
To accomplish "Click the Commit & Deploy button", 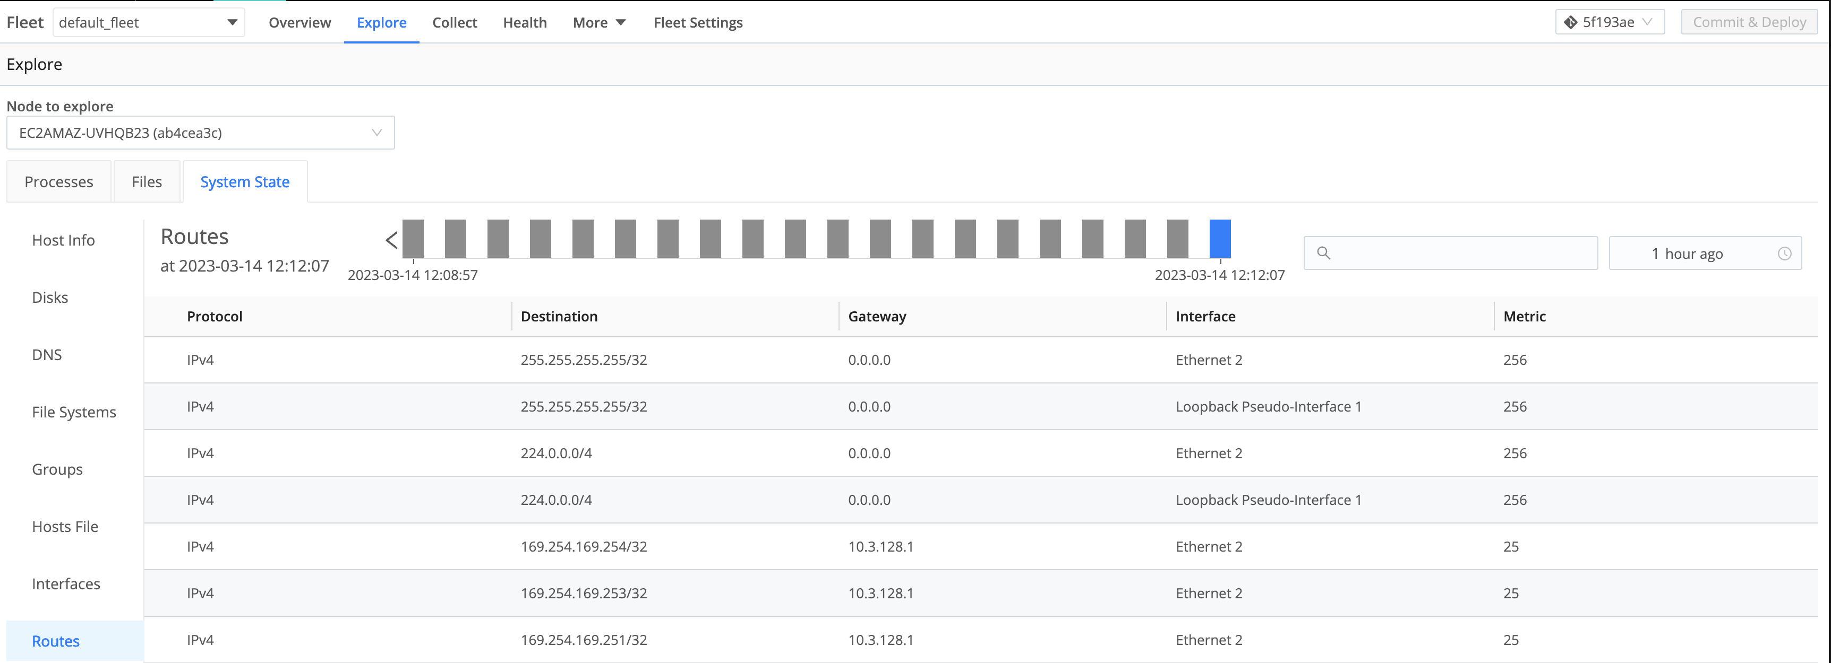I will [x=1749, y=21].
